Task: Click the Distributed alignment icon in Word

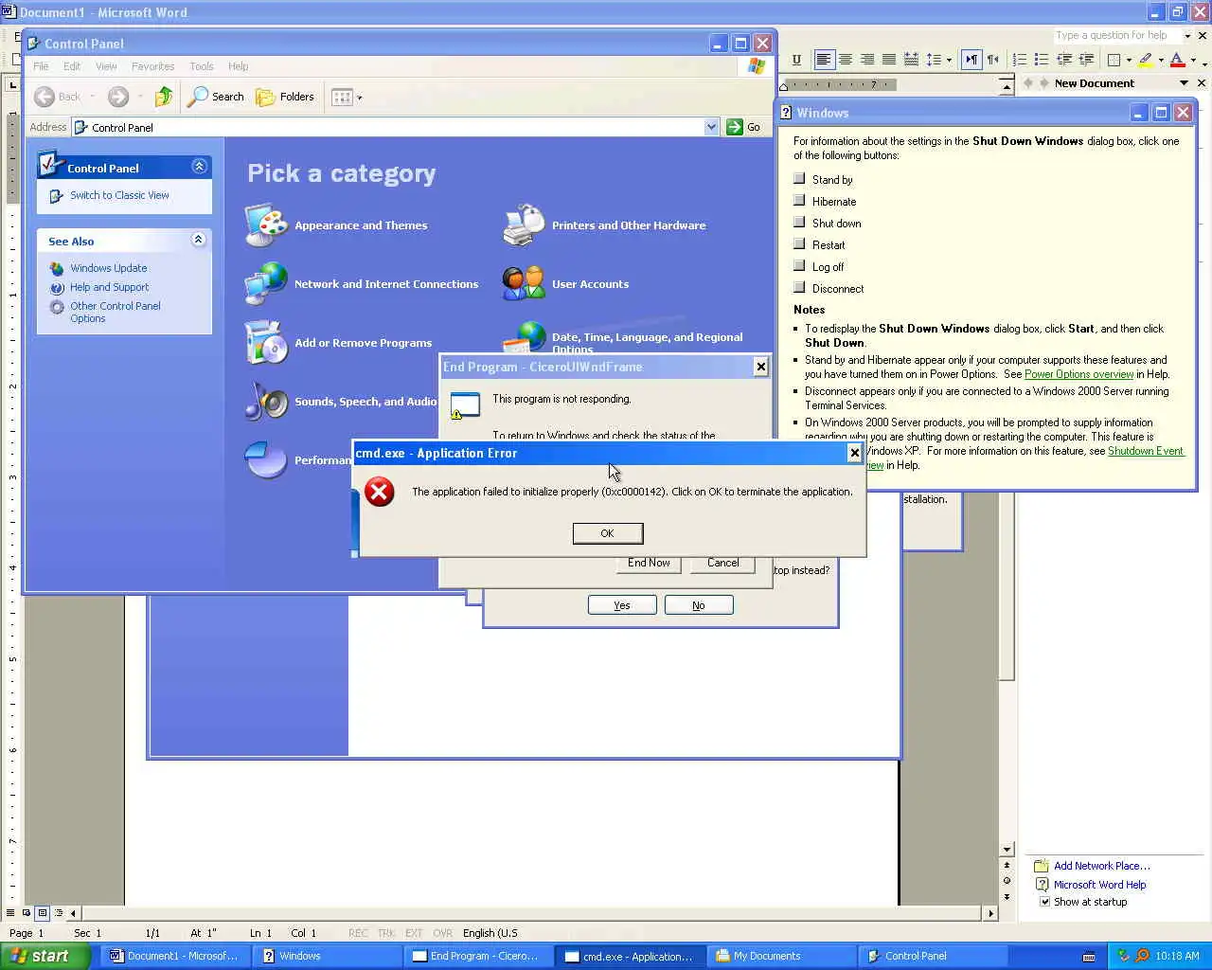Action: pyautogui.click(x=911, y=60)
